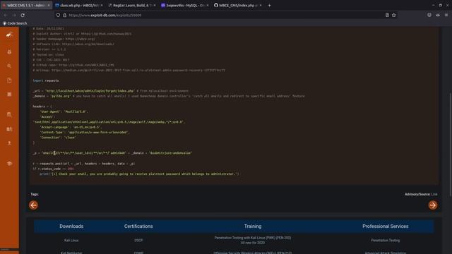Open tracking protection shield icon

click(x=58, y=15)
